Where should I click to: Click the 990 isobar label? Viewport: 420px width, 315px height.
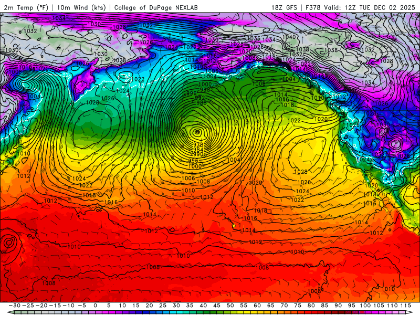pos(198,154)
